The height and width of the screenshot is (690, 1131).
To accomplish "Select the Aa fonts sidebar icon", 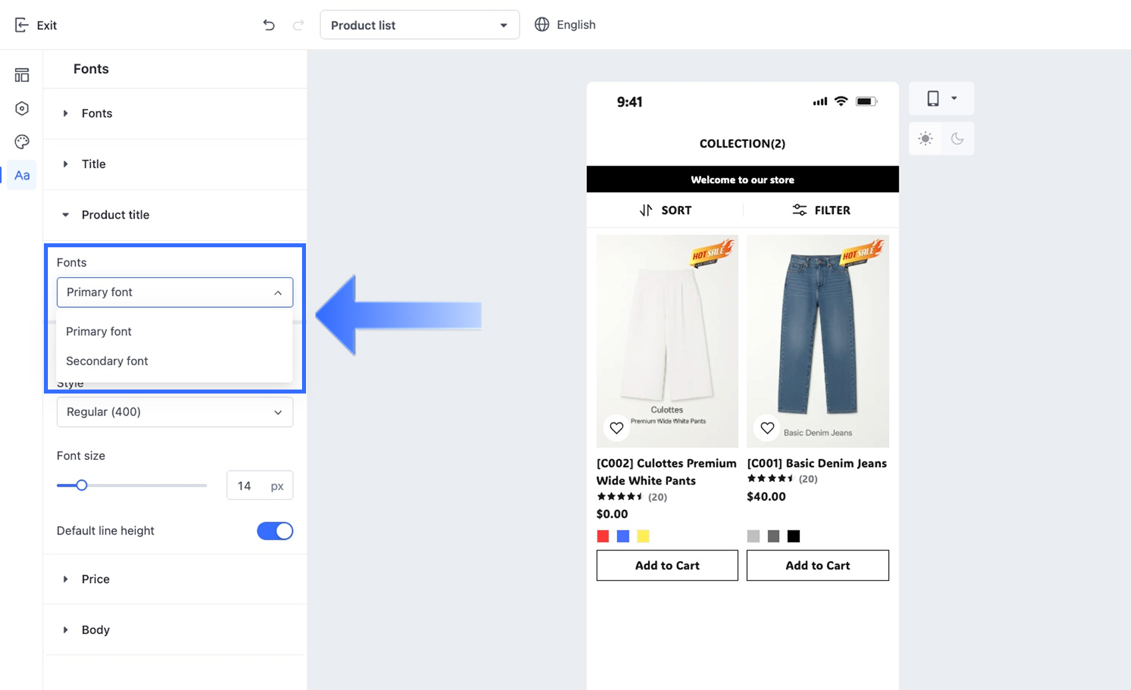I will click(x=22, y=175).
